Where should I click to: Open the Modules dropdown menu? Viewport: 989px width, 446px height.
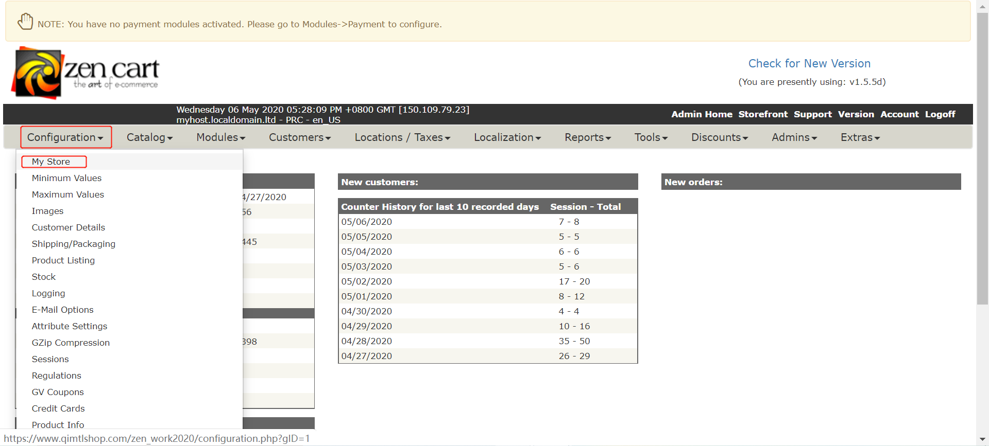220,137
